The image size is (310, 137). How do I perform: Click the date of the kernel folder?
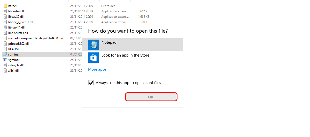82,6
